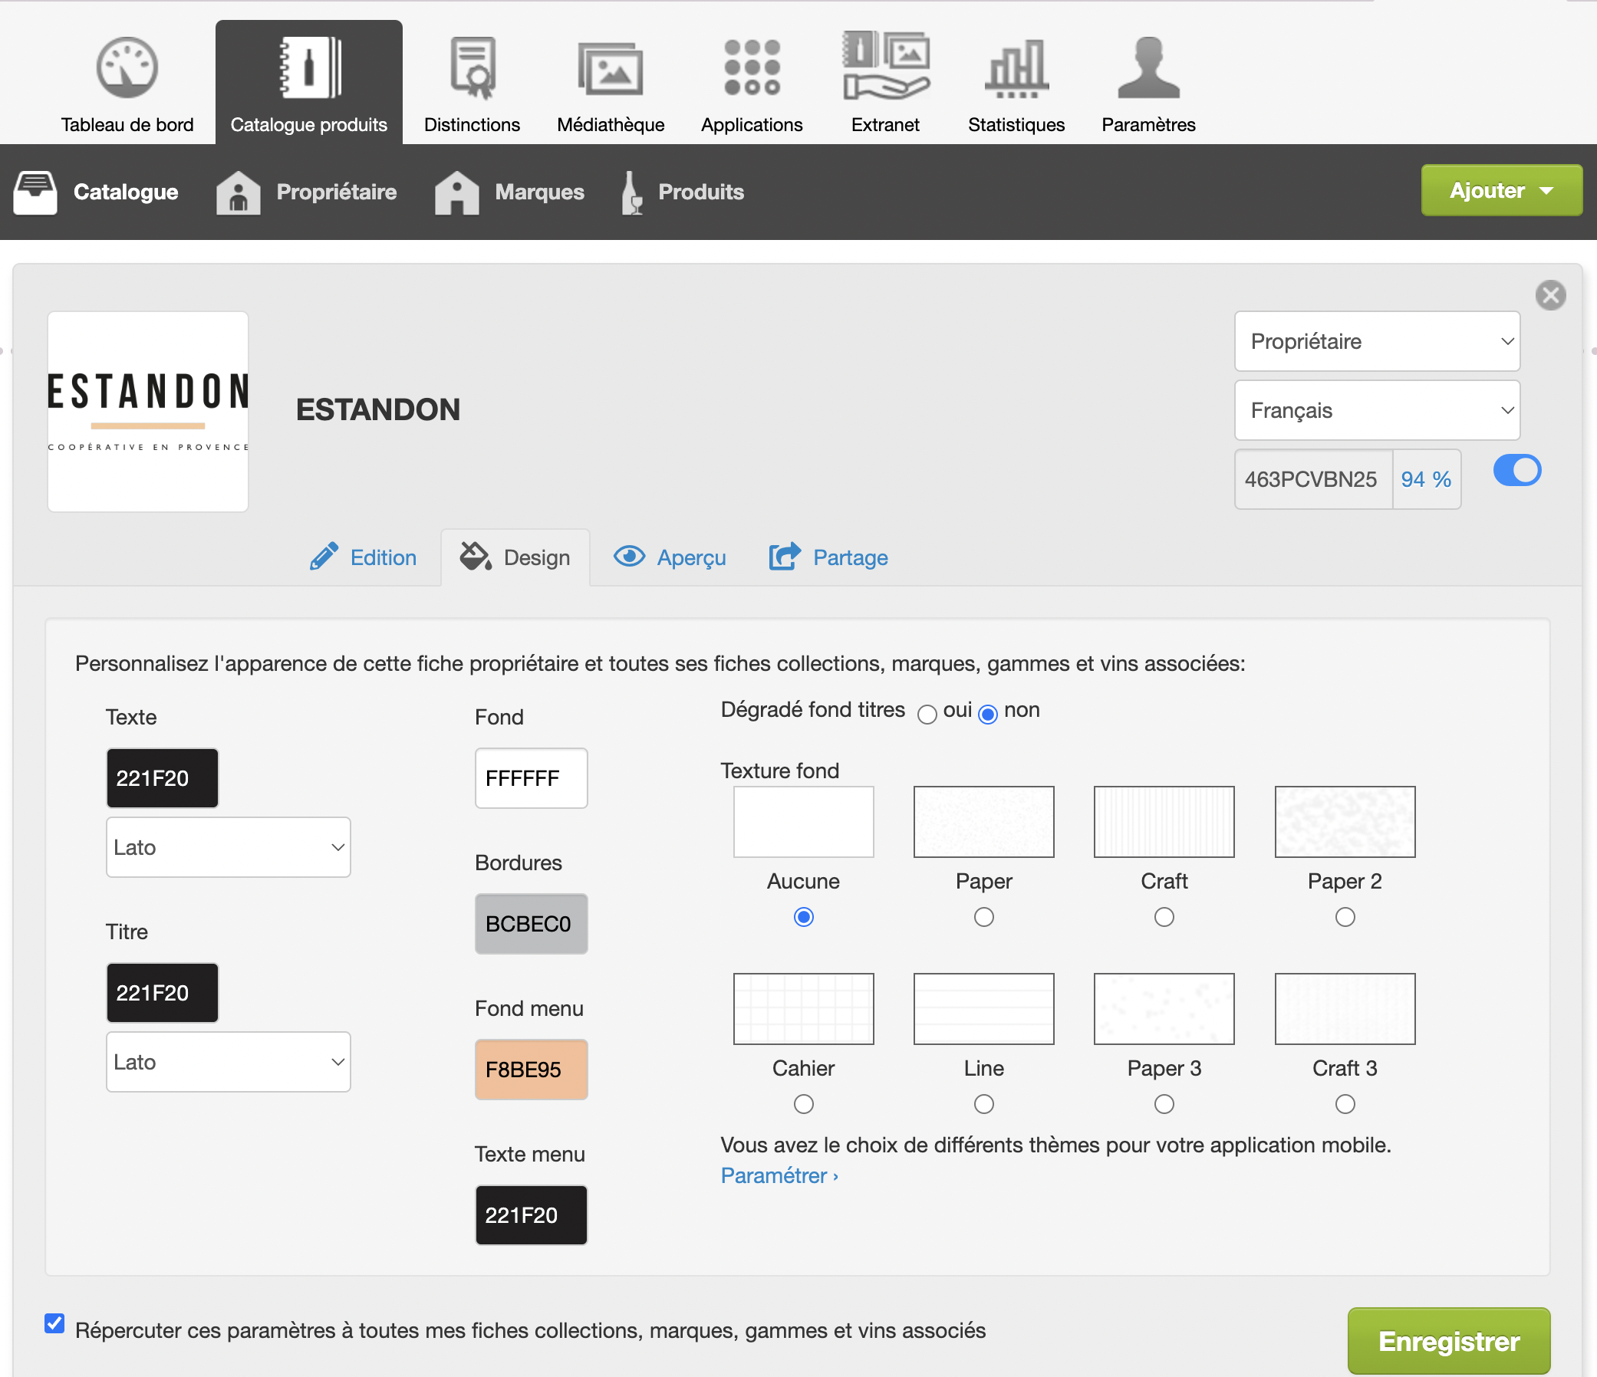This screenshot has width=1597, height=1377.
Task: Open the Fond menu color swatch F8BE95
Action: coord(531,1070)
